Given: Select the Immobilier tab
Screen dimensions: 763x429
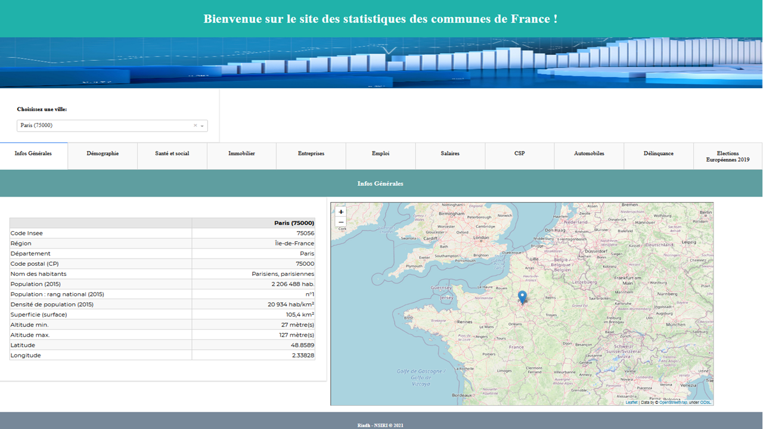Looking at the screenshot, I should click(x=241, y=154).
